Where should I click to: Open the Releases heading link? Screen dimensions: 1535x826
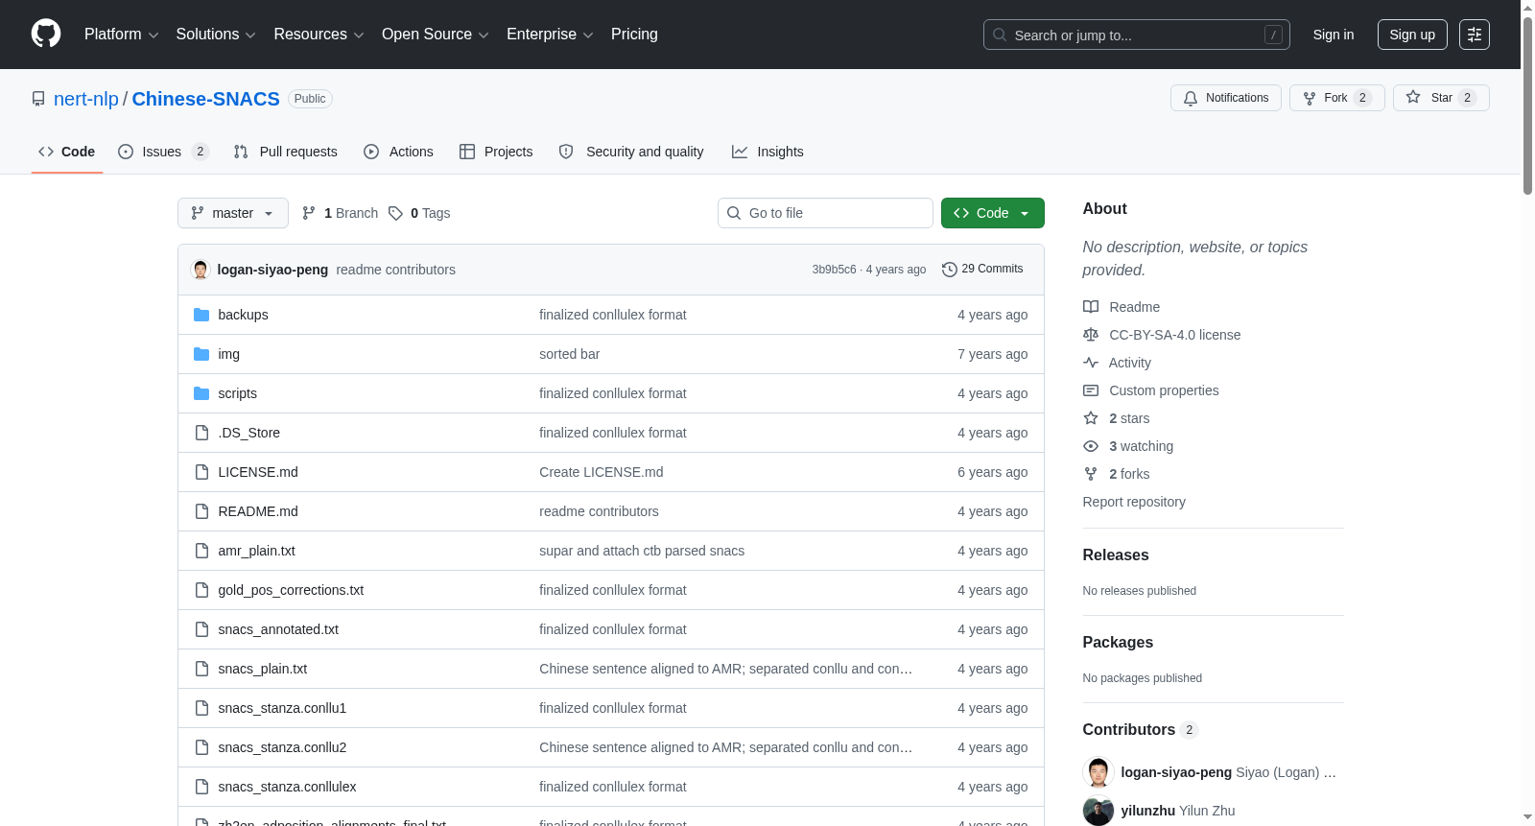(1116, 555)
